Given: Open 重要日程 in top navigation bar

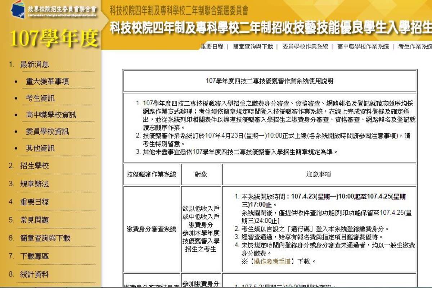Looking at the screenshot, I should click(212, 47).
